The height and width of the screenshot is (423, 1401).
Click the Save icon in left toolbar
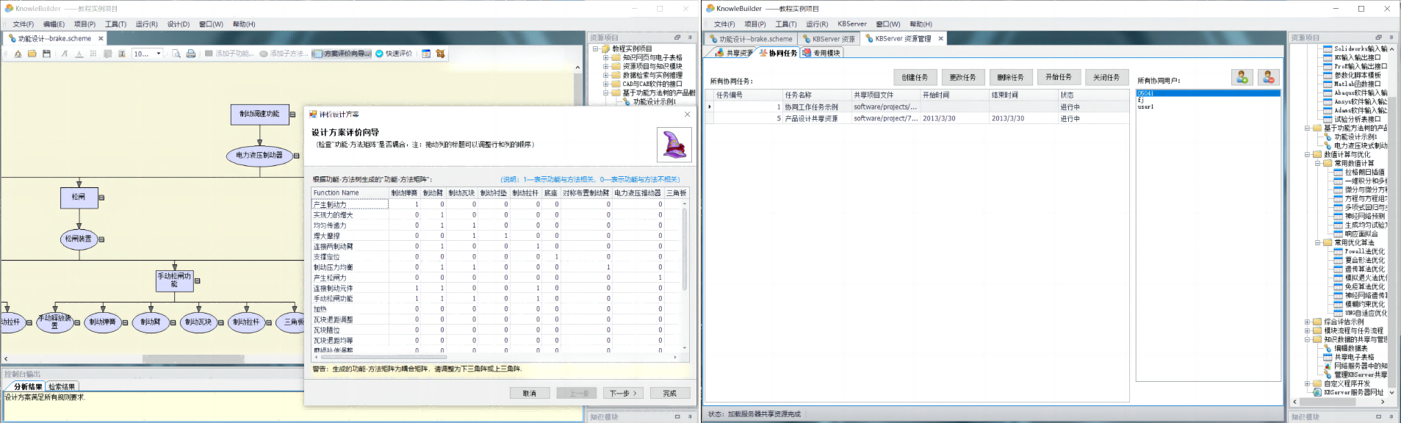46,54
